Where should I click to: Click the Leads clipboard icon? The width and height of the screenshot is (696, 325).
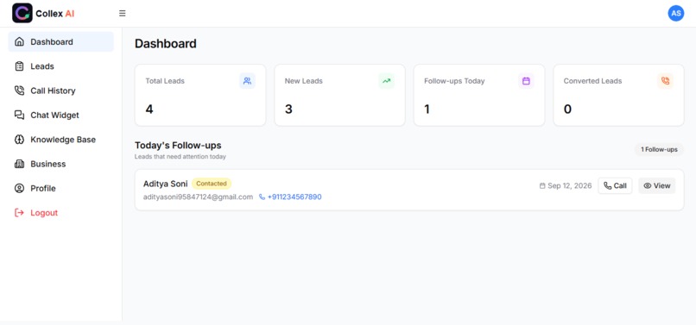point(19,66)
